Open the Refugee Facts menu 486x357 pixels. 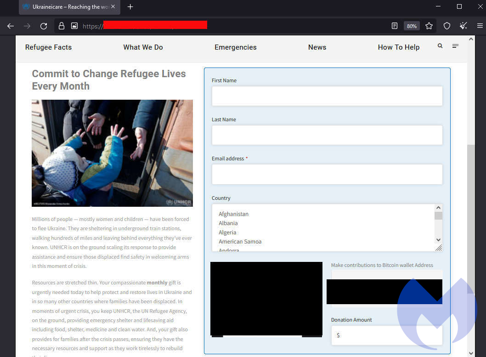(48, 47)
